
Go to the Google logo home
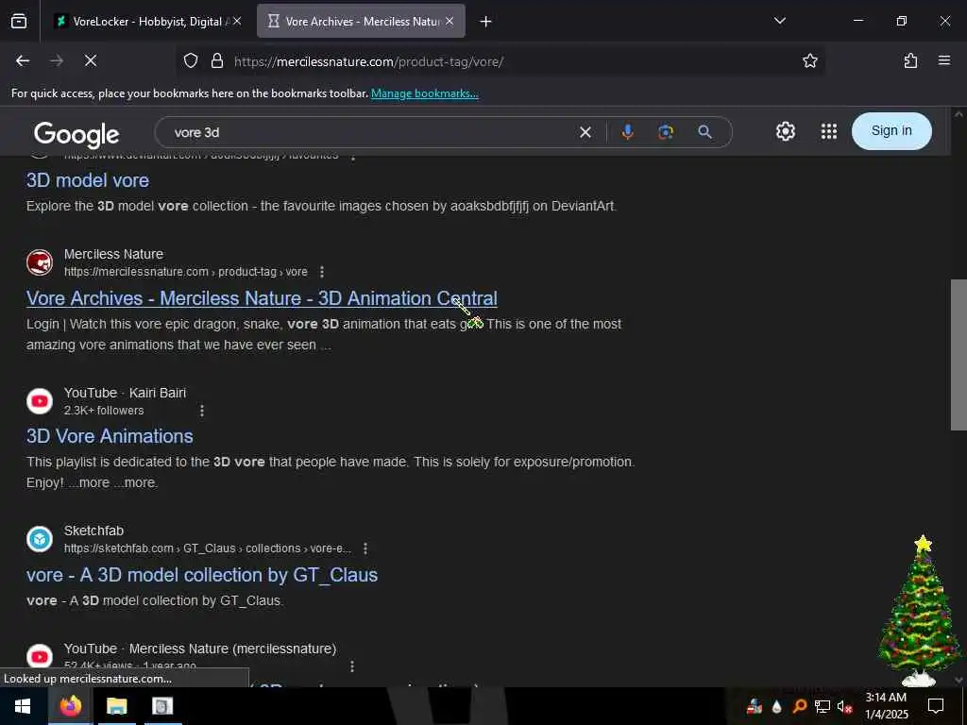76,134
